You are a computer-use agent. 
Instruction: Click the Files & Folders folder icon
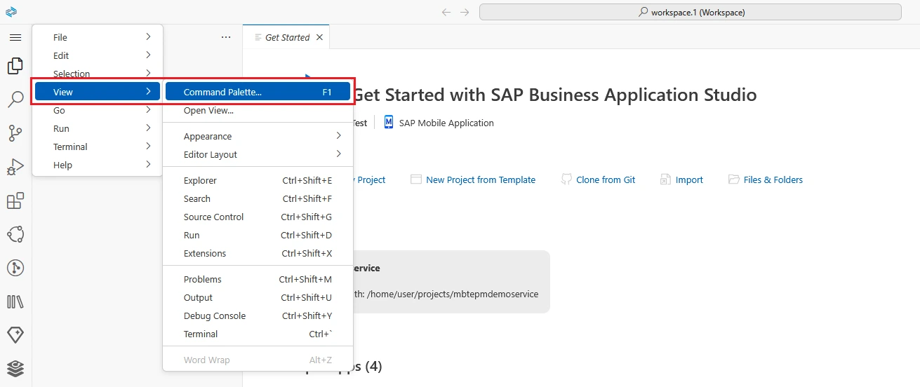pos(734,179)
